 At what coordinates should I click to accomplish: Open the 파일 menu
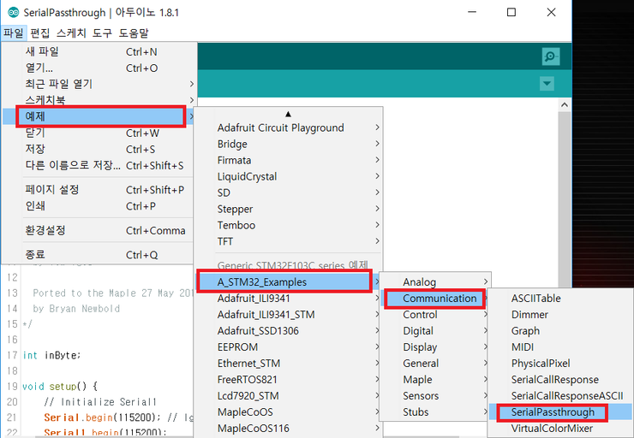pyautogui.click(x=14, y=33)
